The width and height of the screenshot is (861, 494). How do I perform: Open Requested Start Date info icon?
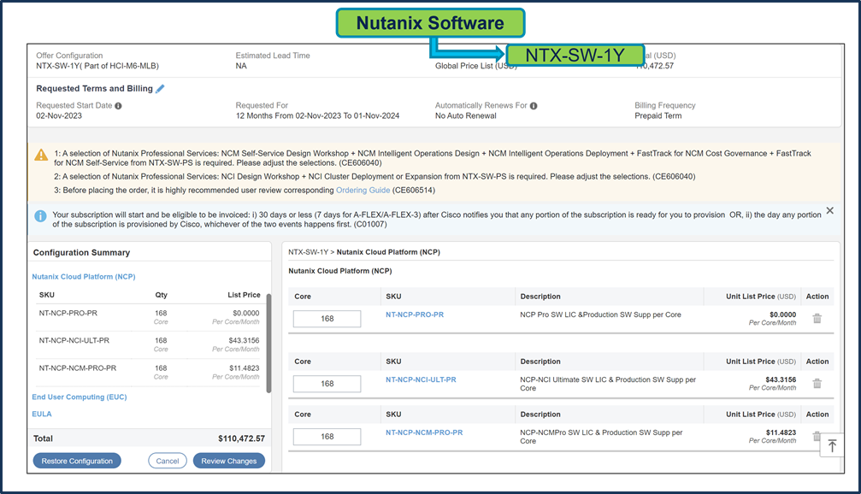[118, 106]
